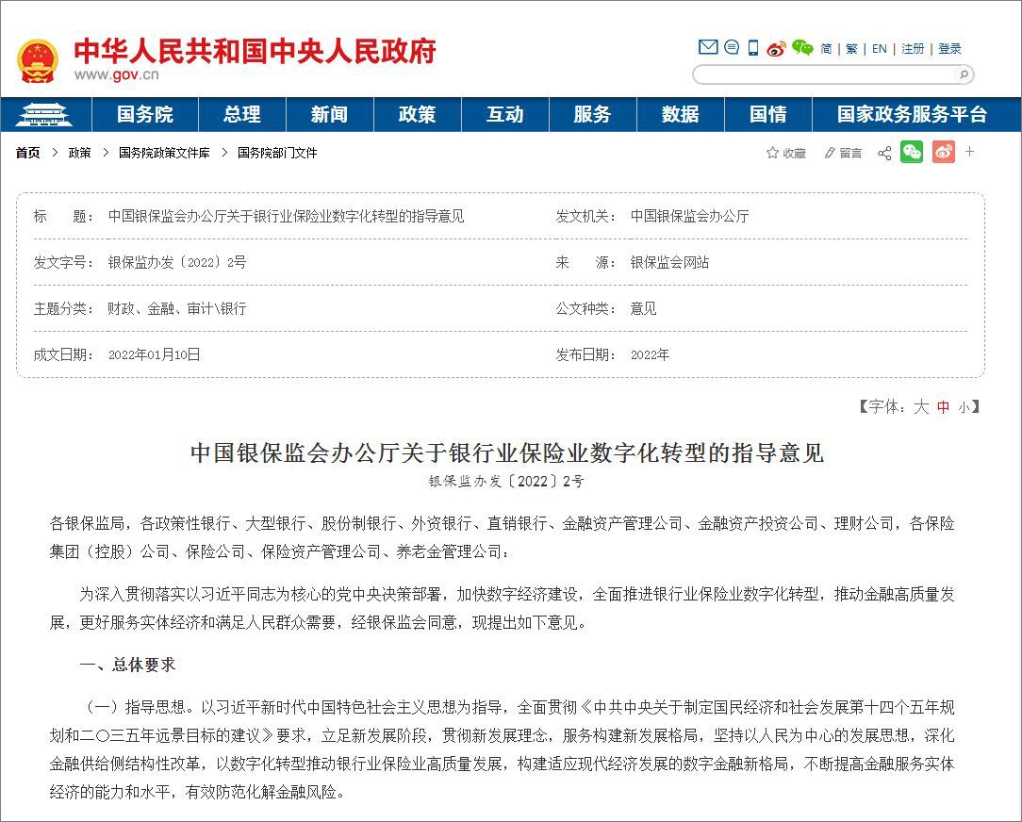The image size is (1022, 822).
Task: Go to 国务院部门文件 in breadcrumb
Action: 277,153
